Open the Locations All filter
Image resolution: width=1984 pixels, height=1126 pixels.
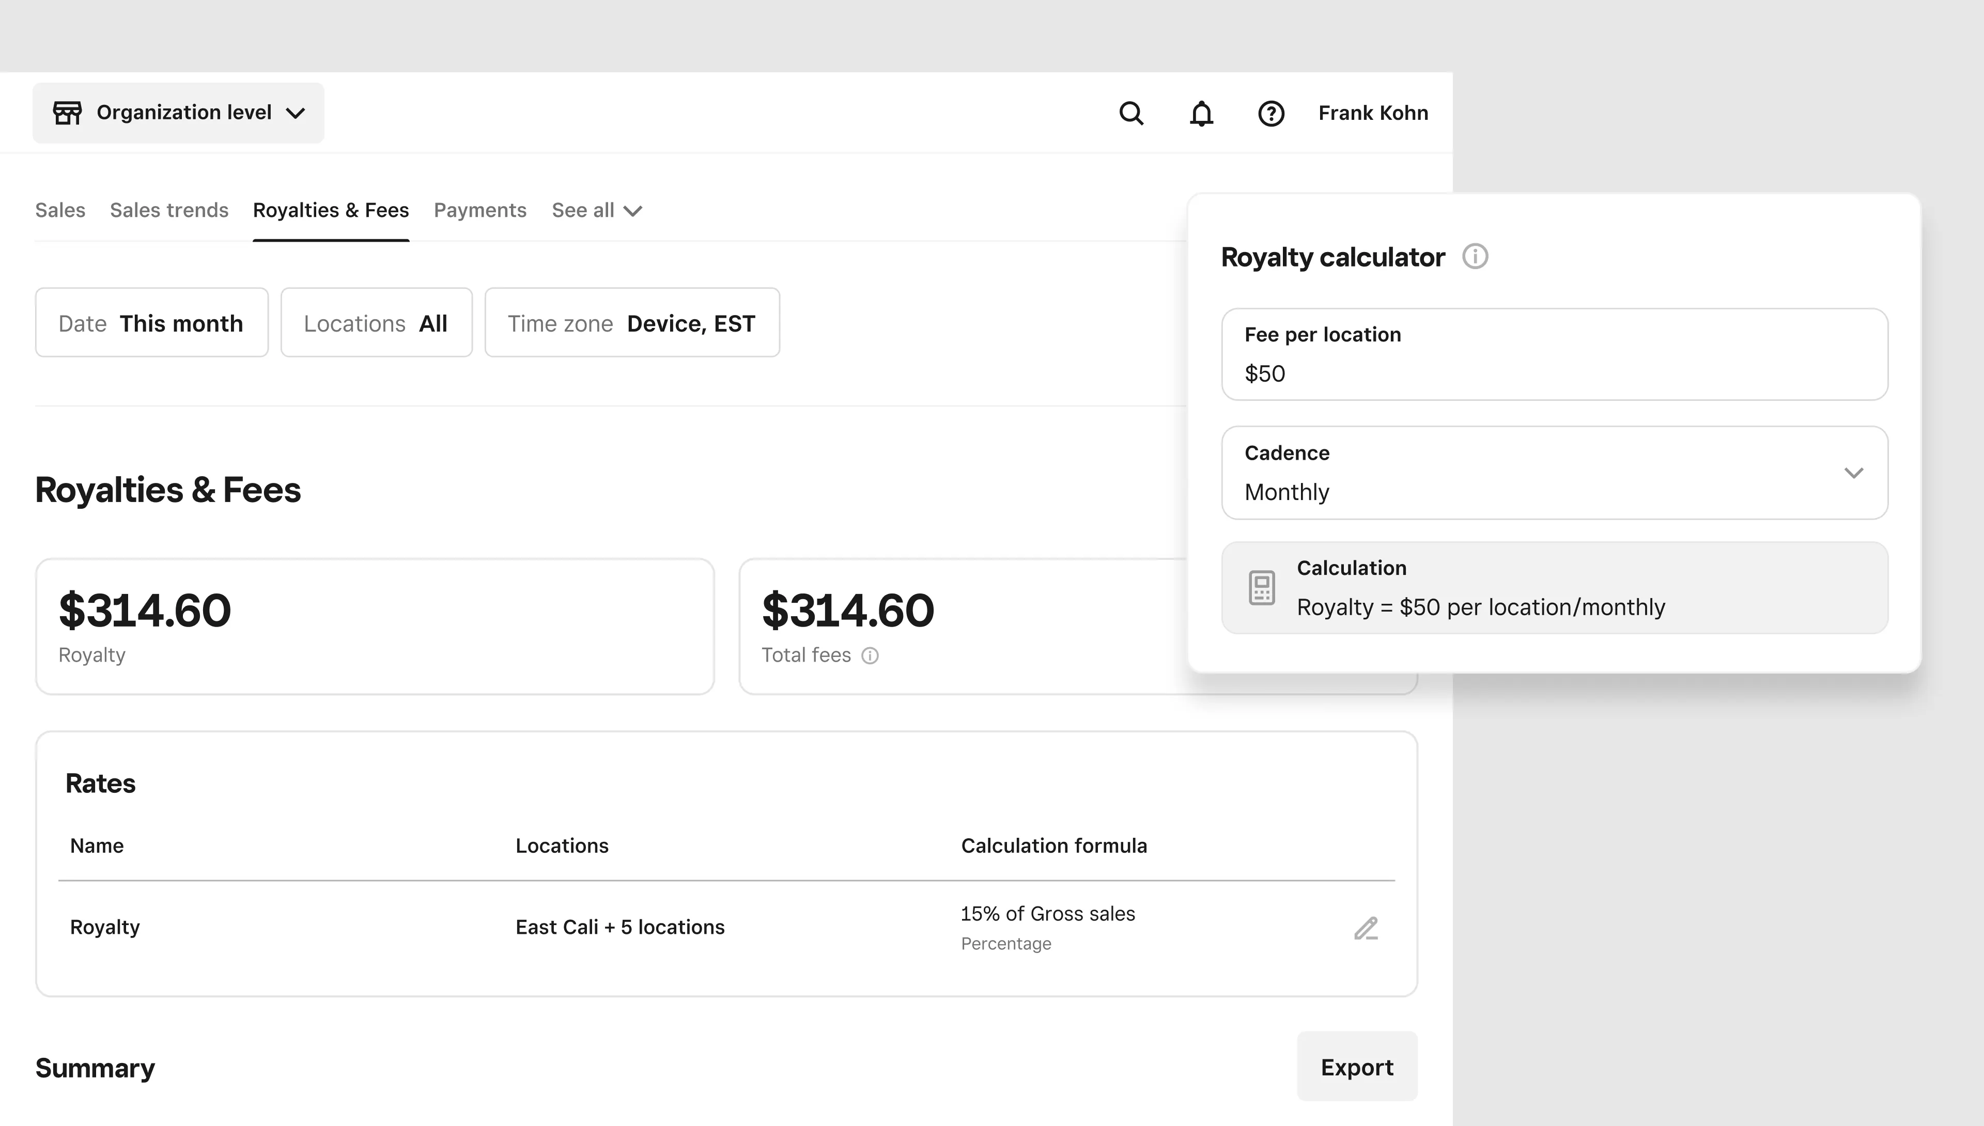[376, 322]
